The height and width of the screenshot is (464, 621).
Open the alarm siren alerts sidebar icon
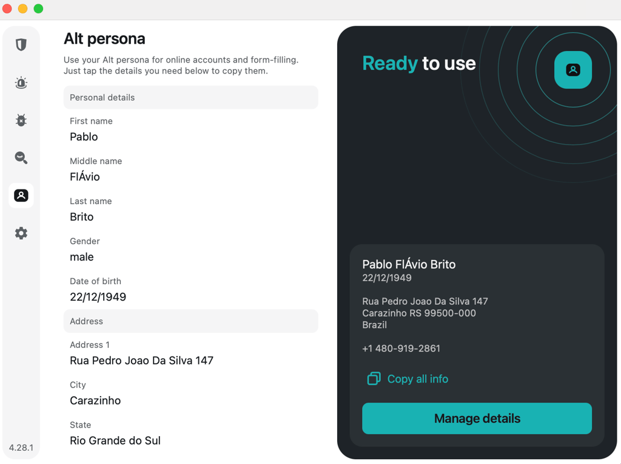(21, 83)
